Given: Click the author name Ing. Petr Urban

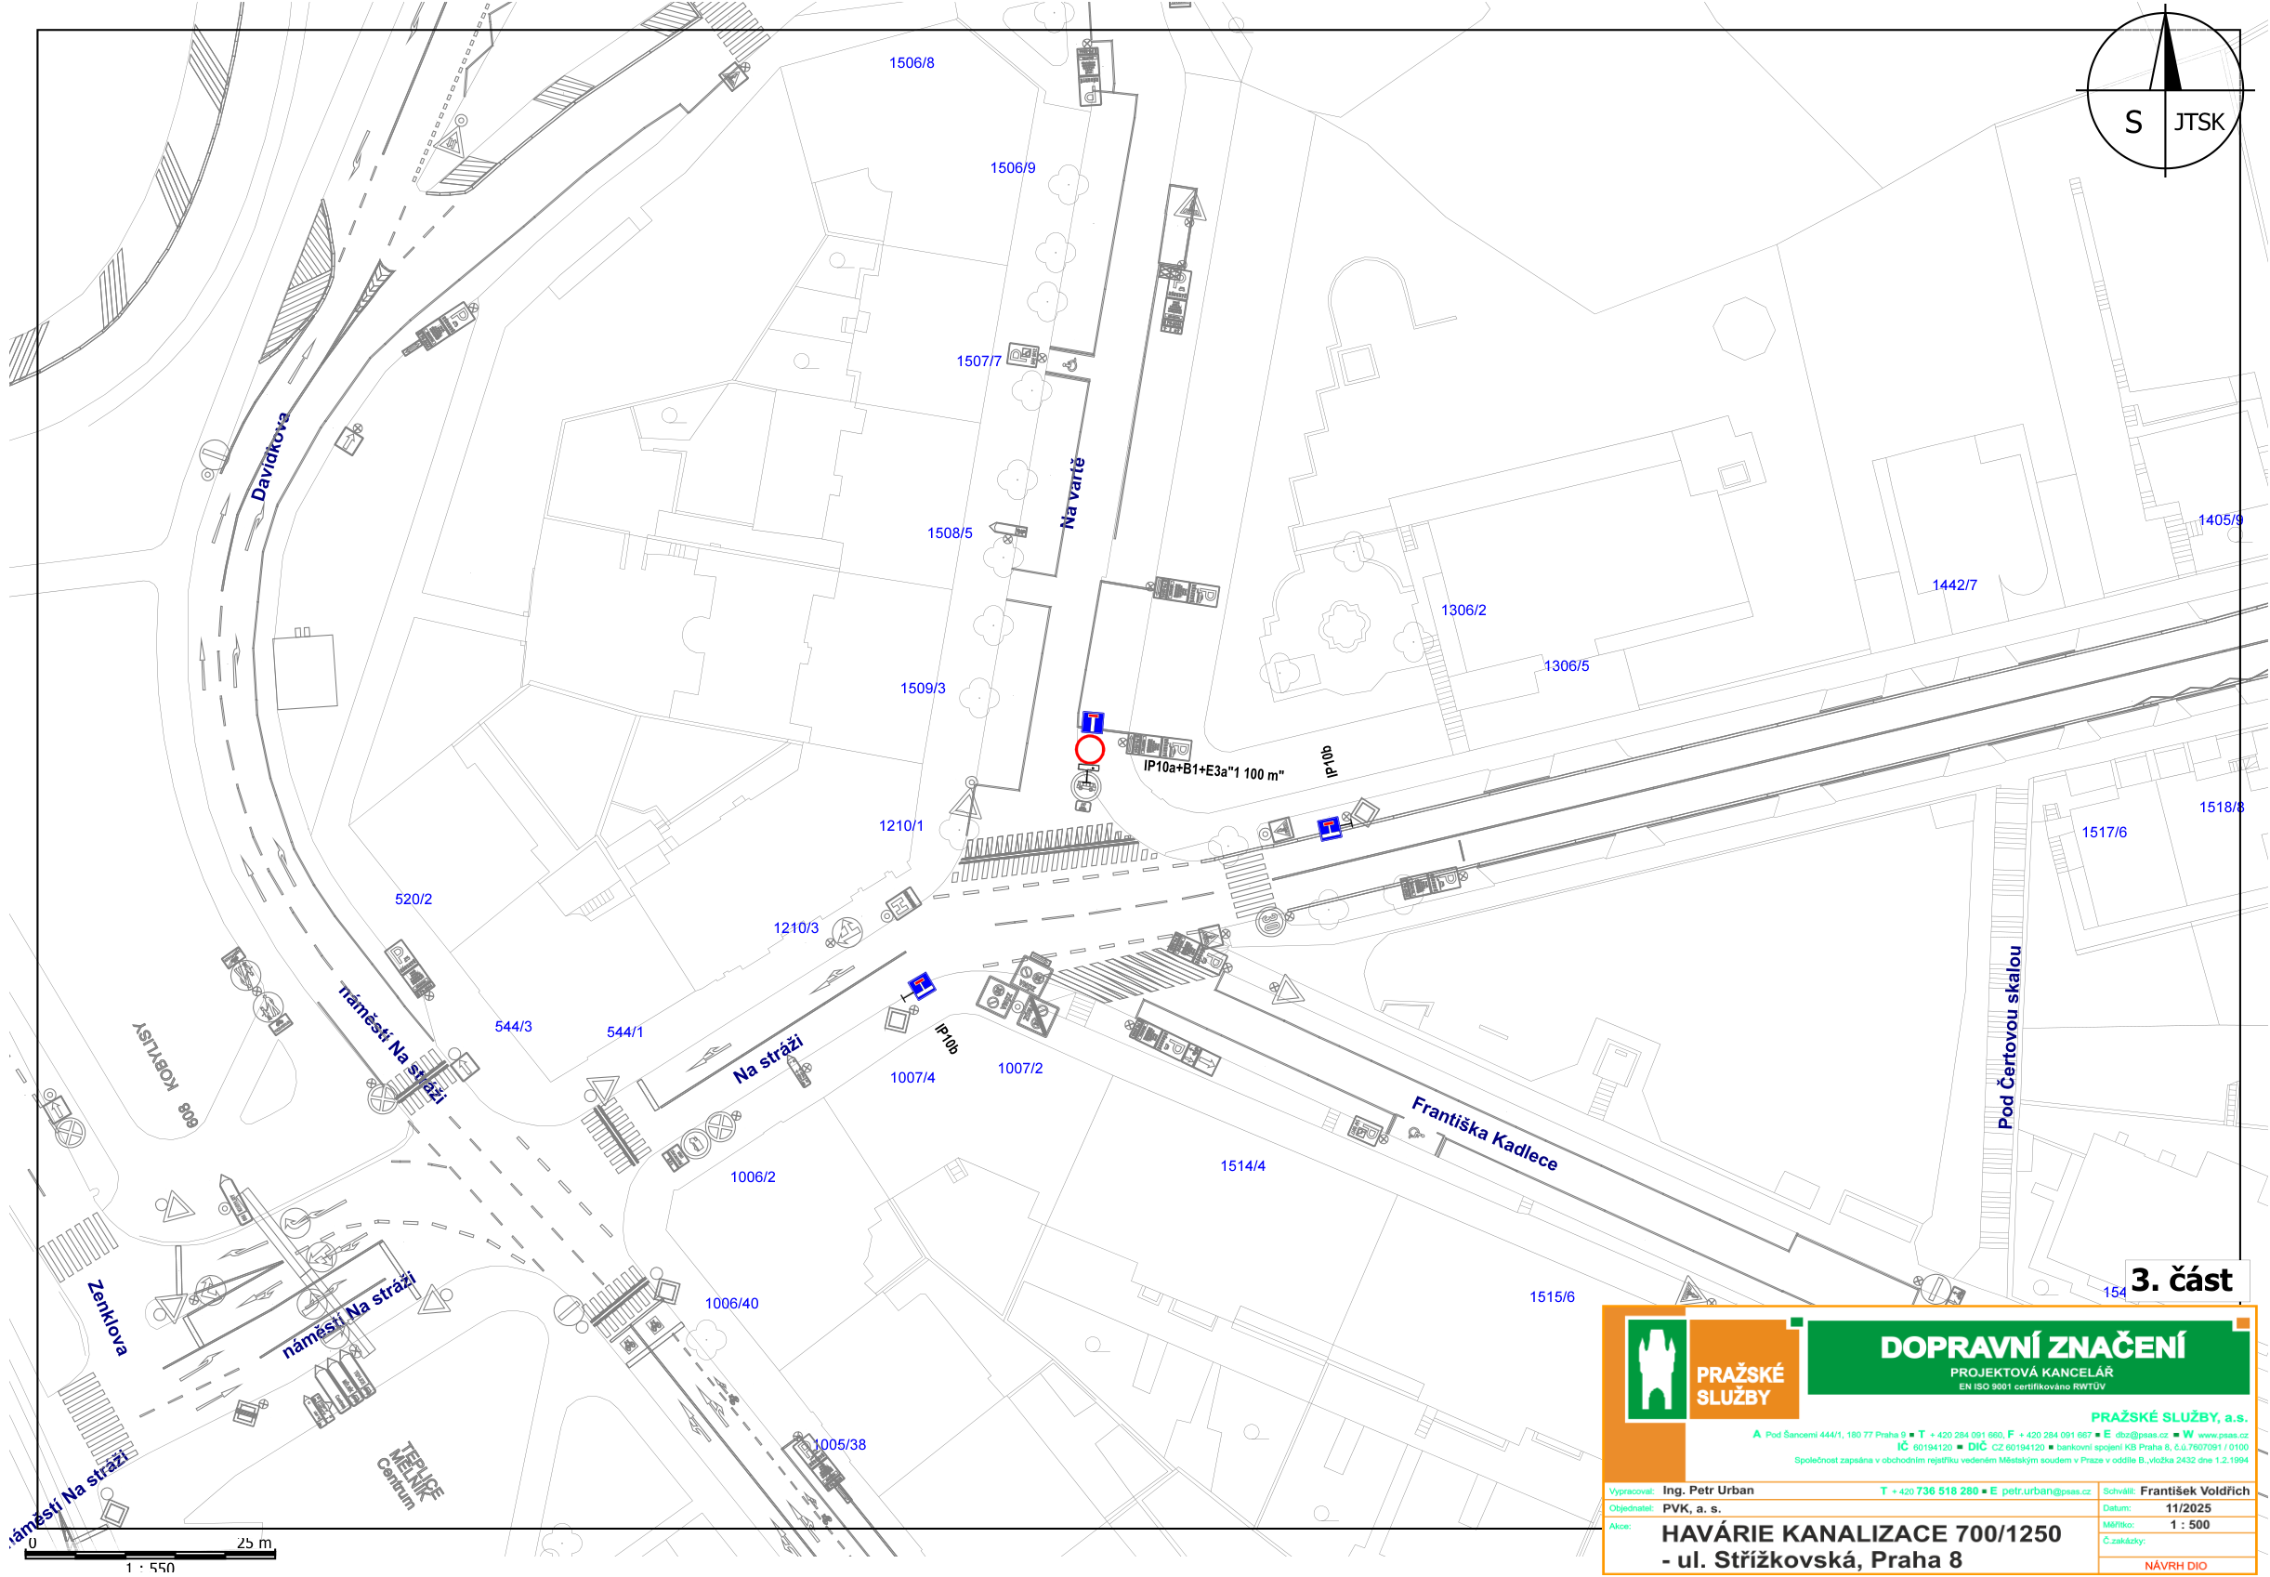Looking at the screenshot, I should tap(1709, 1490).
